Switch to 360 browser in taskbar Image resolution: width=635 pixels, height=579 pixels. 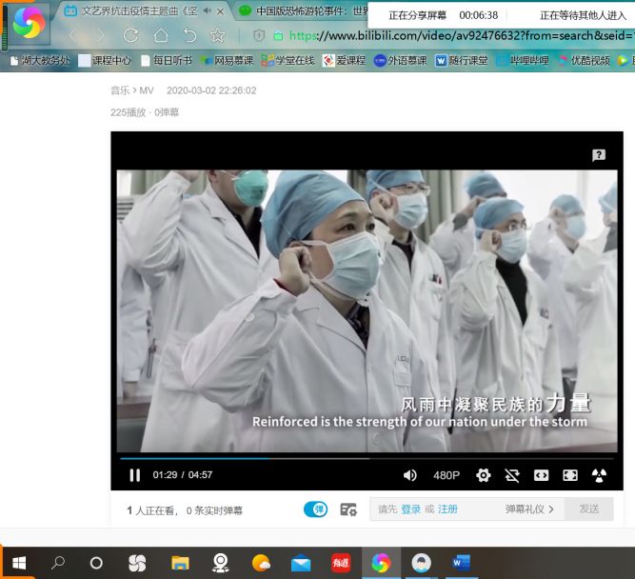point(381,563)
